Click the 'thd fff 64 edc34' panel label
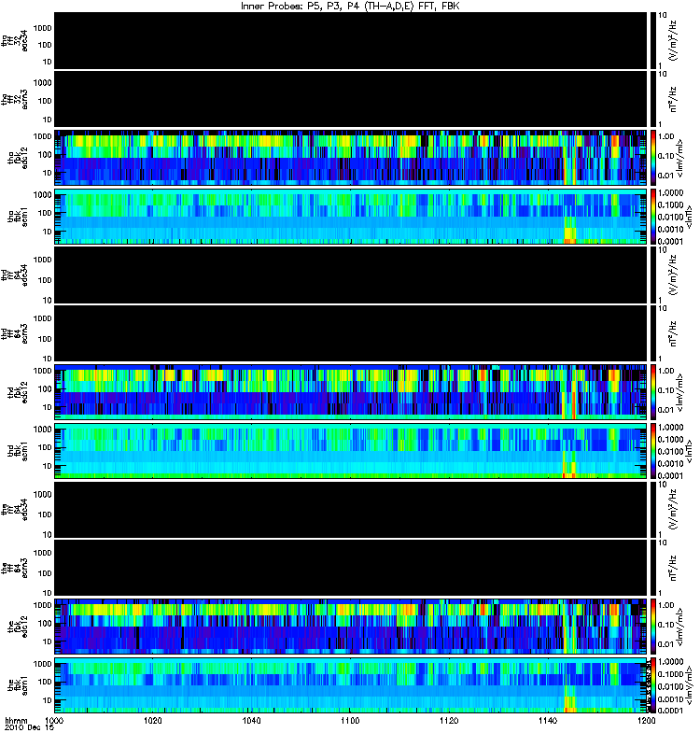Viewport: 700px width, 747px height. pyautogui.click(x=15, y=275)
